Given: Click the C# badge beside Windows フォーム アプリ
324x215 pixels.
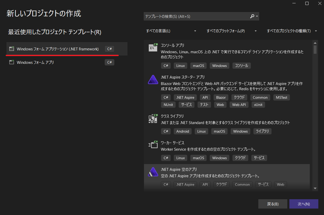Looking at the screenshot, I should click(109, 62).
